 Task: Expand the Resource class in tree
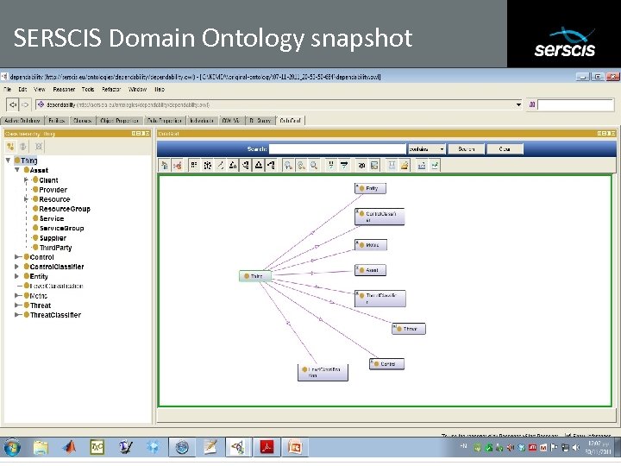coord(26,199)
